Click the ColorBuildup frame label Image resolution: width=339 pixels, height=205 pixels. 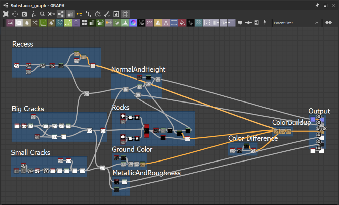point(291,122)
